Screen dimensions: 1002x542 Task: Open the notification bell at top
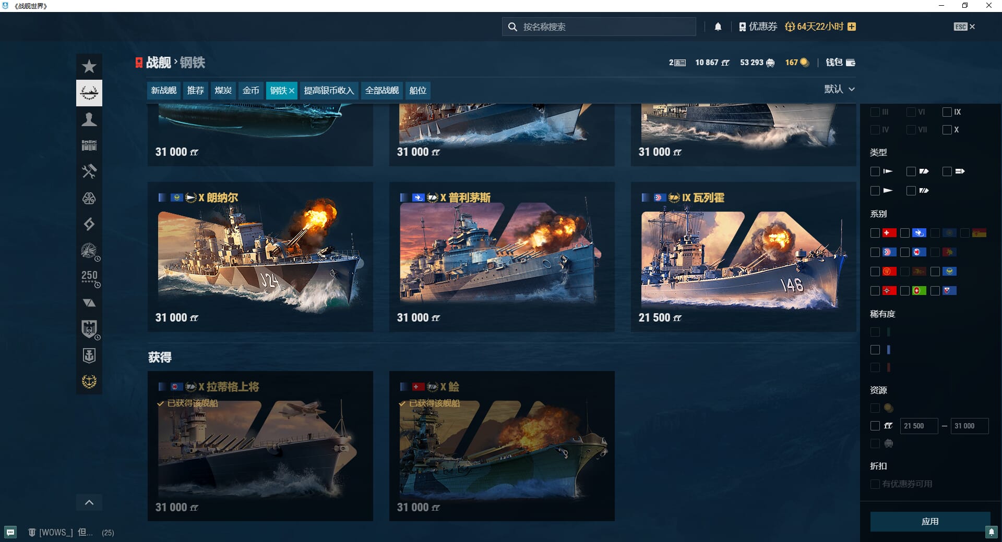coord(718,27)
